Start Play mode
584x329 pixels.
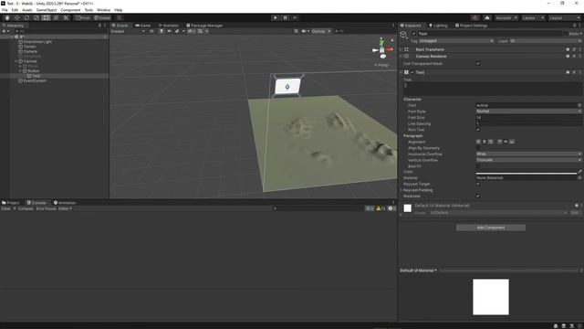pyautogui.click(x=276, y=17)
